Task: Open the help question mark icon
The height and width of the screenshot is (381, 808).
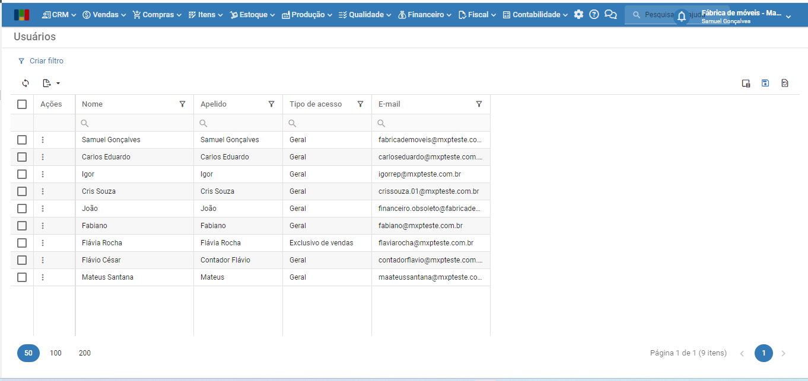Action: [594, 15]
